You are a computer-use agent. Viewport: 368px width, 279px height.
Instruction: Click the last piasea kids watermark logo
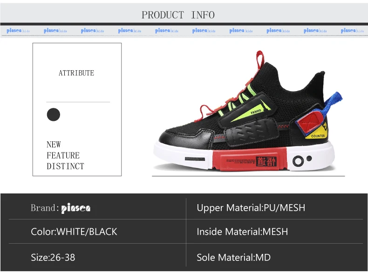pyautogui.click(x=352, y=31)
